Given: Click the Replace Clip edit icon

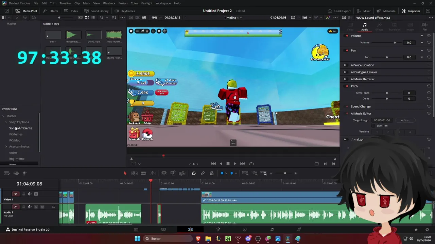Looking at the screenshot, I should coord(182,173).
